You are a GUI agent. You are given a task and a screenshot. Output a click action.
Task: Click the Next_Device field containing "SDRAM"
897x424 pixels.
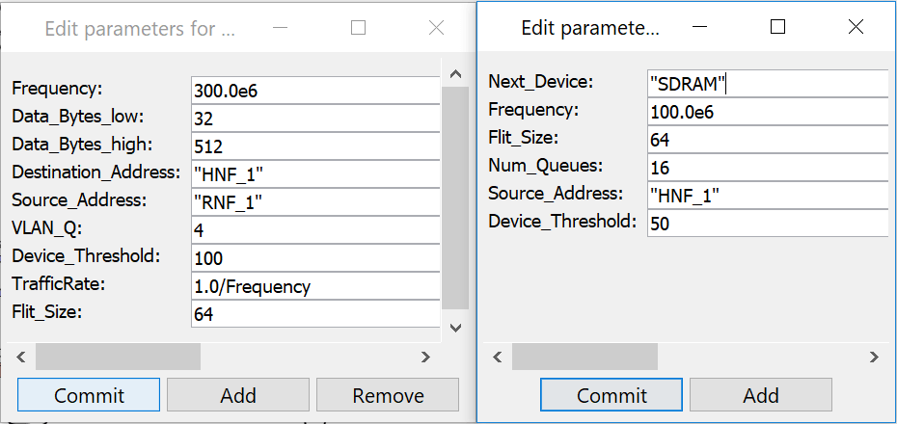[767, 83]
